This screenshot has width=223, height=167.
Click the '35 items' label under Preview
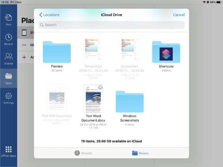pos(57,71)
